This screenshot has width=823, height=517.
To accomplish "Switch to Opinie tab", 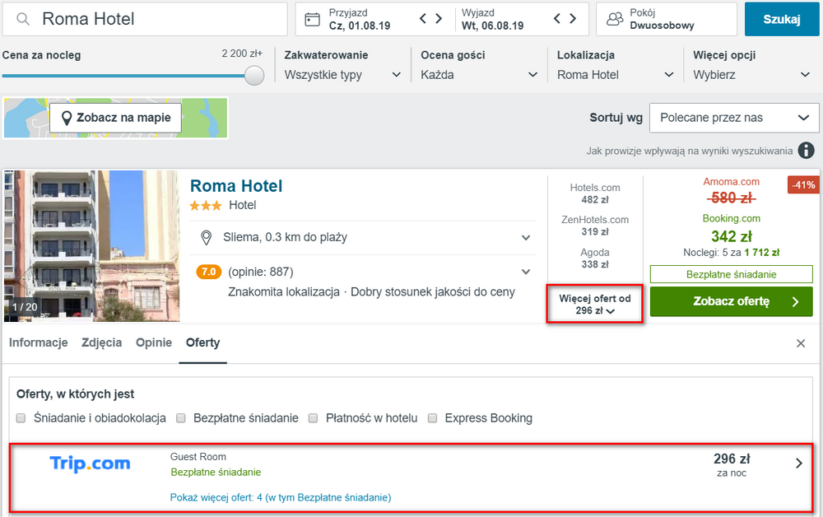I will coord(154,342).
